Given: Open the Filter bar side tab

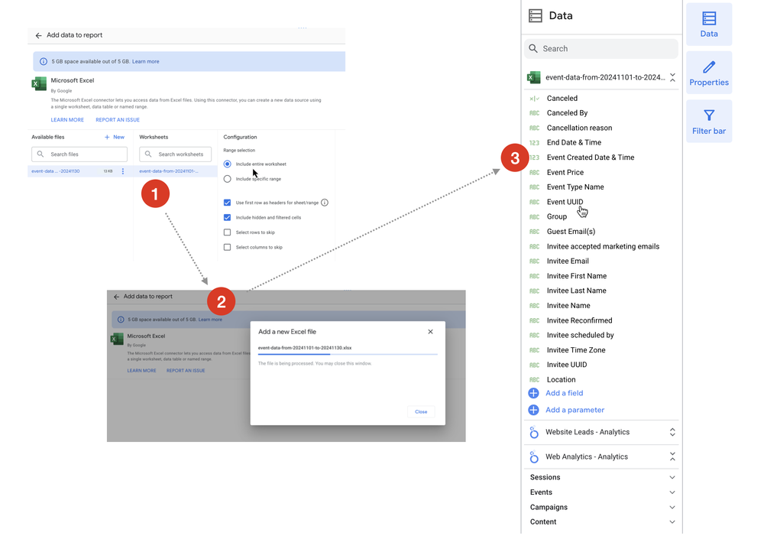Looking at the screenshot, I should pyautogui.click(x=709, y=122).
